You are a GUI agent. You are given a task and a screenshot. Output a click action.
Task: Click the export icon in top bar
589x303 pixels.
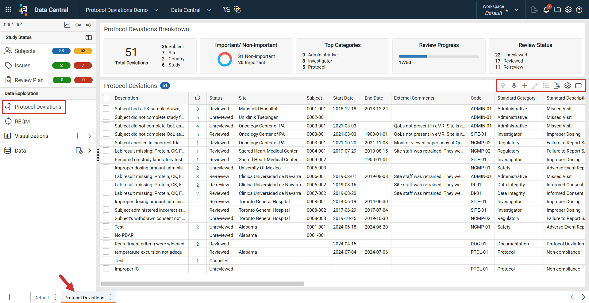coord(534,9)
